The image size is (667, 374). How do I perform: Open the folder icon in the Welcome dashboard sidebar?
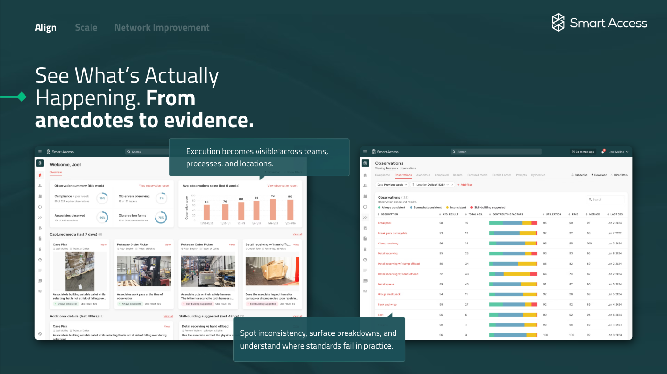pos(40,281)
